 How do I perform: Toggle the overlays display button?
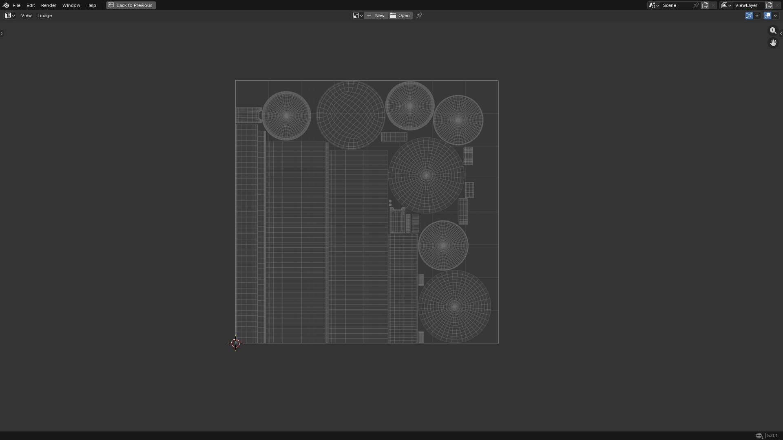click(x=768, y=15)
